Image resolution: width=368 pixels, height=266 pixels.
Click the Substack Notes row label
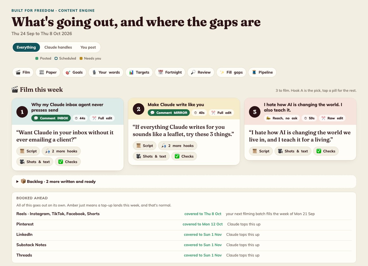pos(31,245)
